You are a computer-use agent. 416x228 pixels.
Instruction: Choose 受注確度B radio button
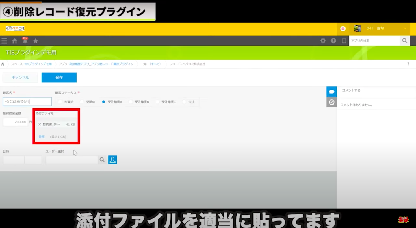point(131,102)
